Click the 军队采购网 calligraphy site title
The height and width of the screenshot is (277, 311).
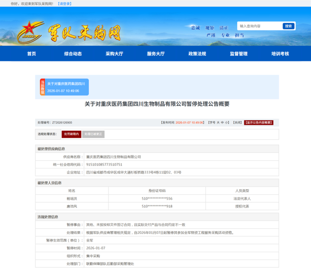tap(84, 33)
